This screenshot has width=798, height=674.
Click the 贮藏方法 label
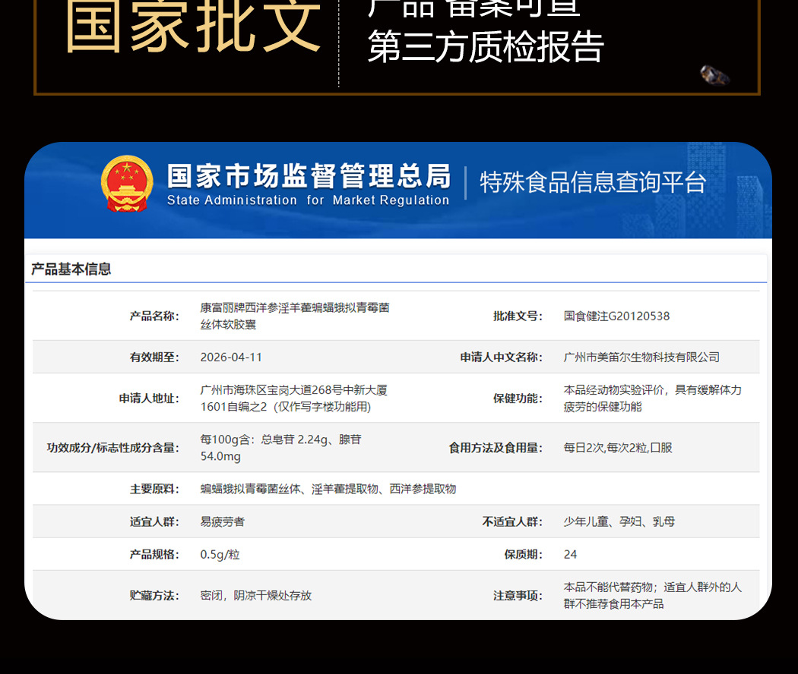pyautogui.click(x=154, y=596)
